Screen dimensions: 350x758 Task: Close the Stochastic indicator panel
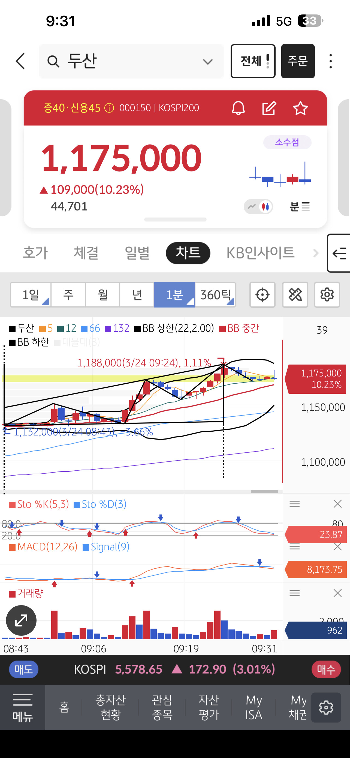coord(338,504)
